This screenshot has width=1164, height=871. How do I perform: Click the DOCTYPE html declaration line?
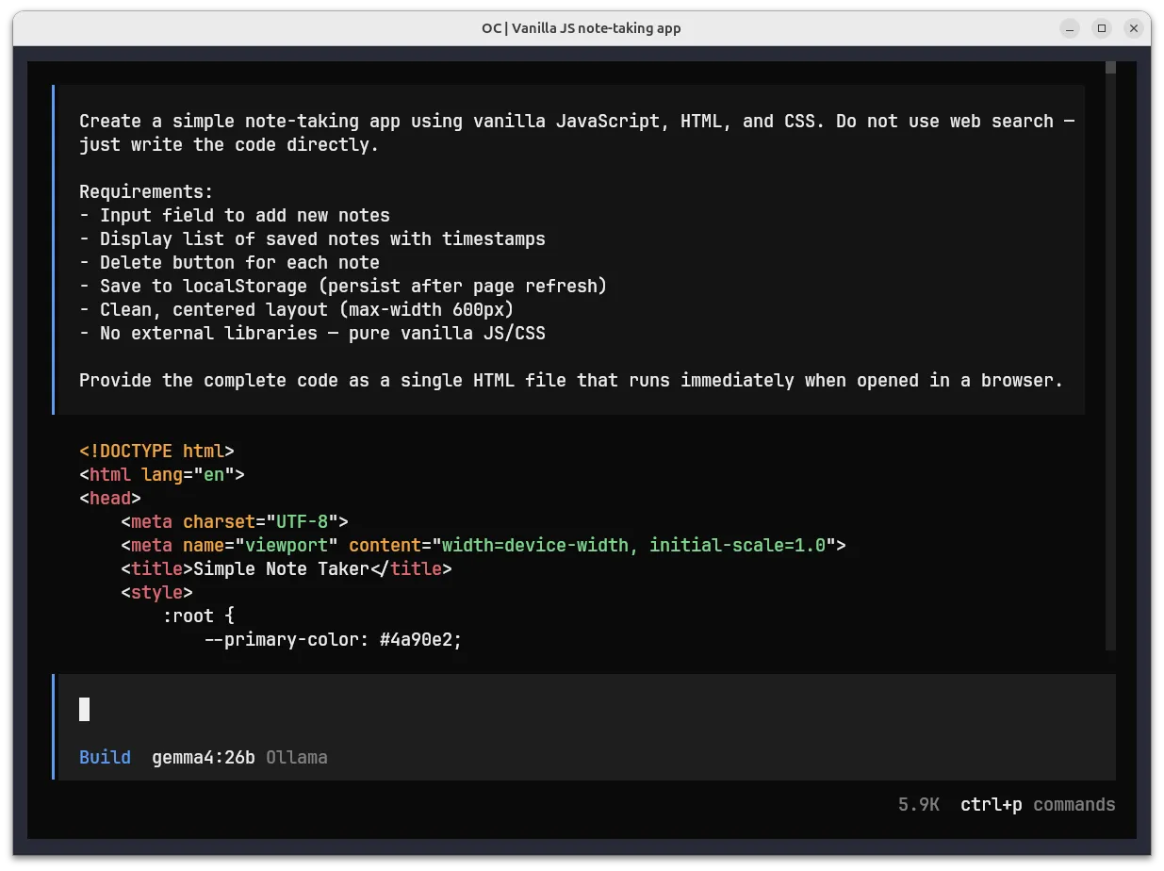tap(156, 451)
